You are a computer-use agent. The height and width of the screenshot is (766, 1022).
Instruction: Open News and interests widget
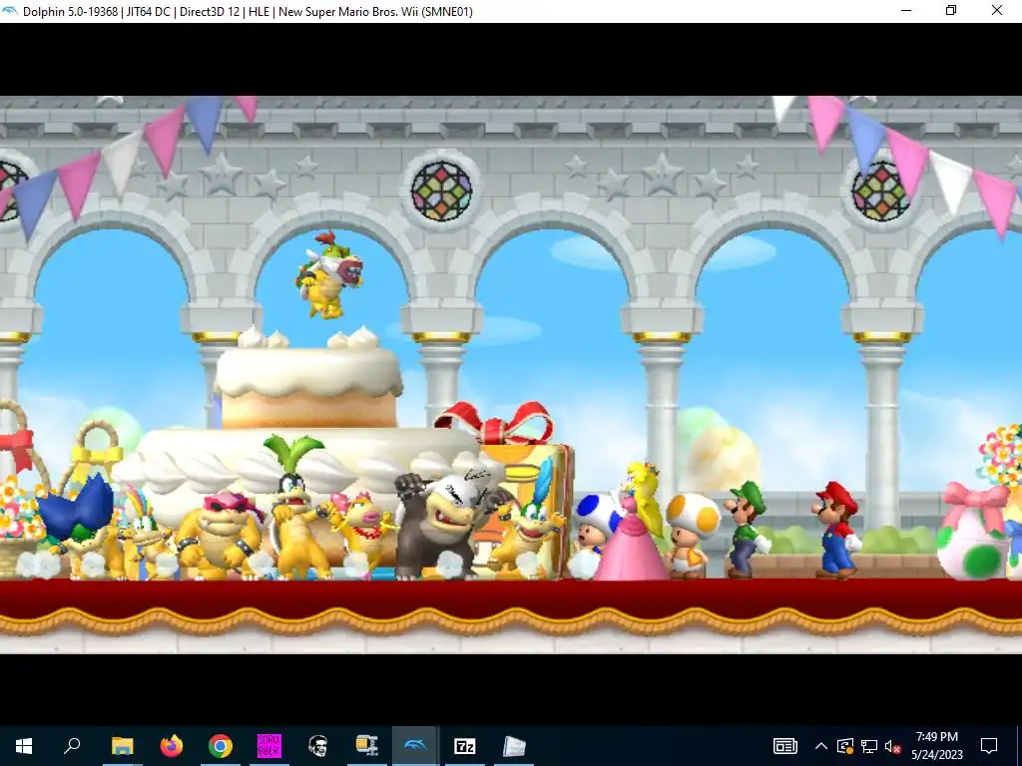tap(785, 746)
